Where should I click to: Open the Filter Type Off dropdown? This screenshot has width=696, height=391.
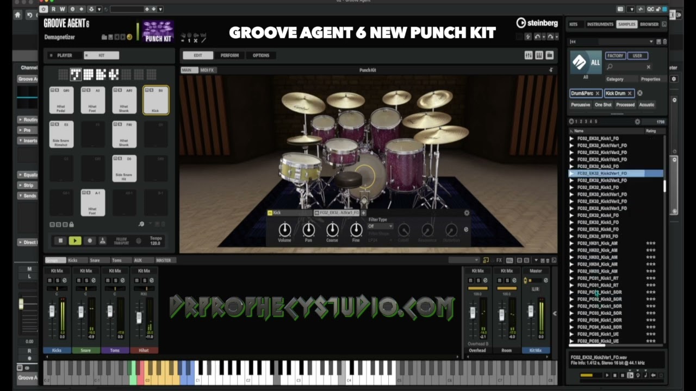(381, 226)
